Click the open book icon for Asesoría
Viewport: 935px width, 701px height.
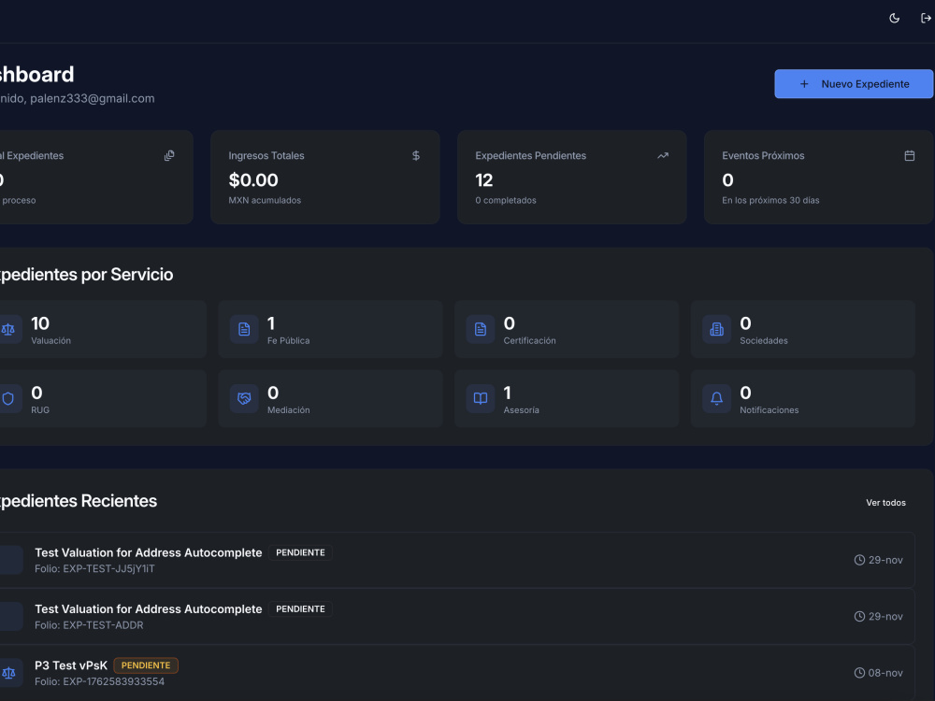481,399
